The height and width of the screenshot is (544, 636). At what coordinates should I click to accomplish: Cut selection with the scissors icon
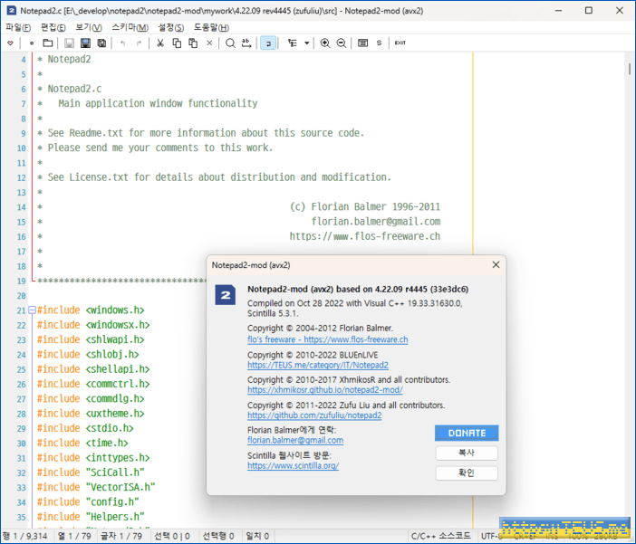click(160, 43)
